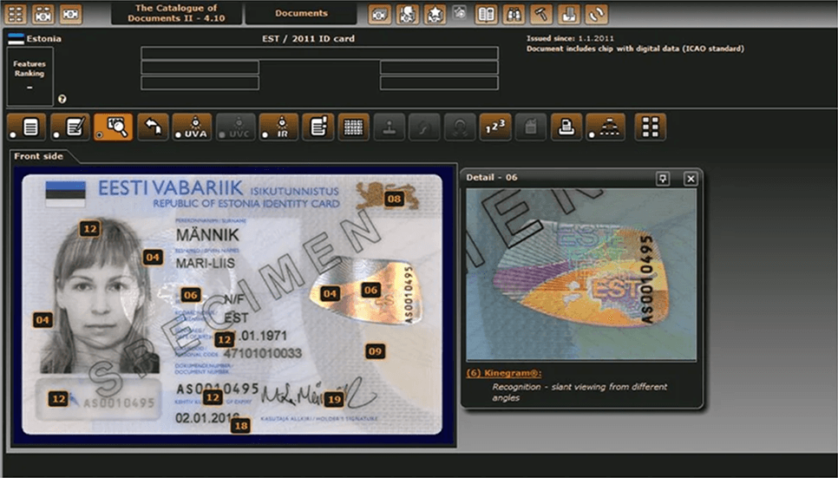Click marker 12 on the bottom-left number window
This screenshot has height=478, width=838.
click(58, 398)
